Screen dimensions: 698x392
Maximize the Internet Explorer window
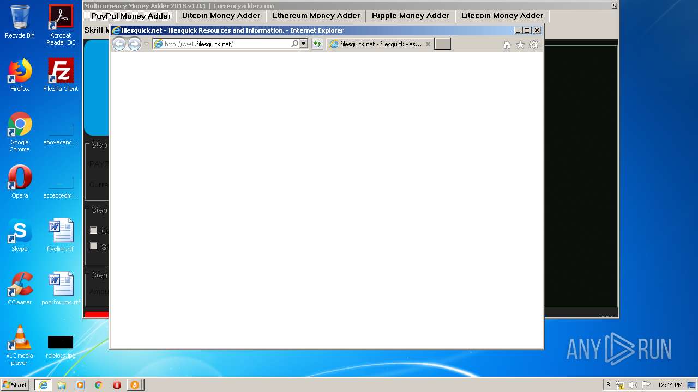coord(527,30)
